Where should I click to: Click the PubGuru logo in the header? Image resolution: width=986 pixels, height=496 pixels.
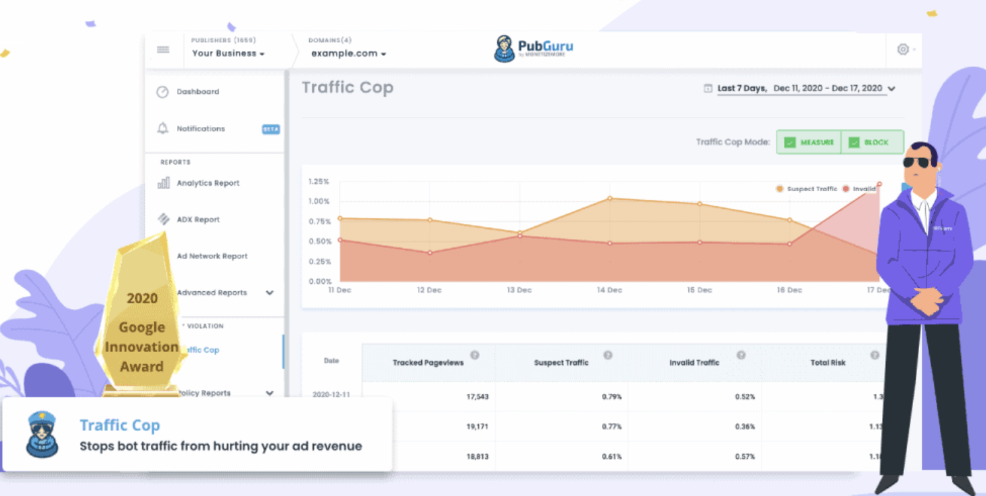click(534, 49)
